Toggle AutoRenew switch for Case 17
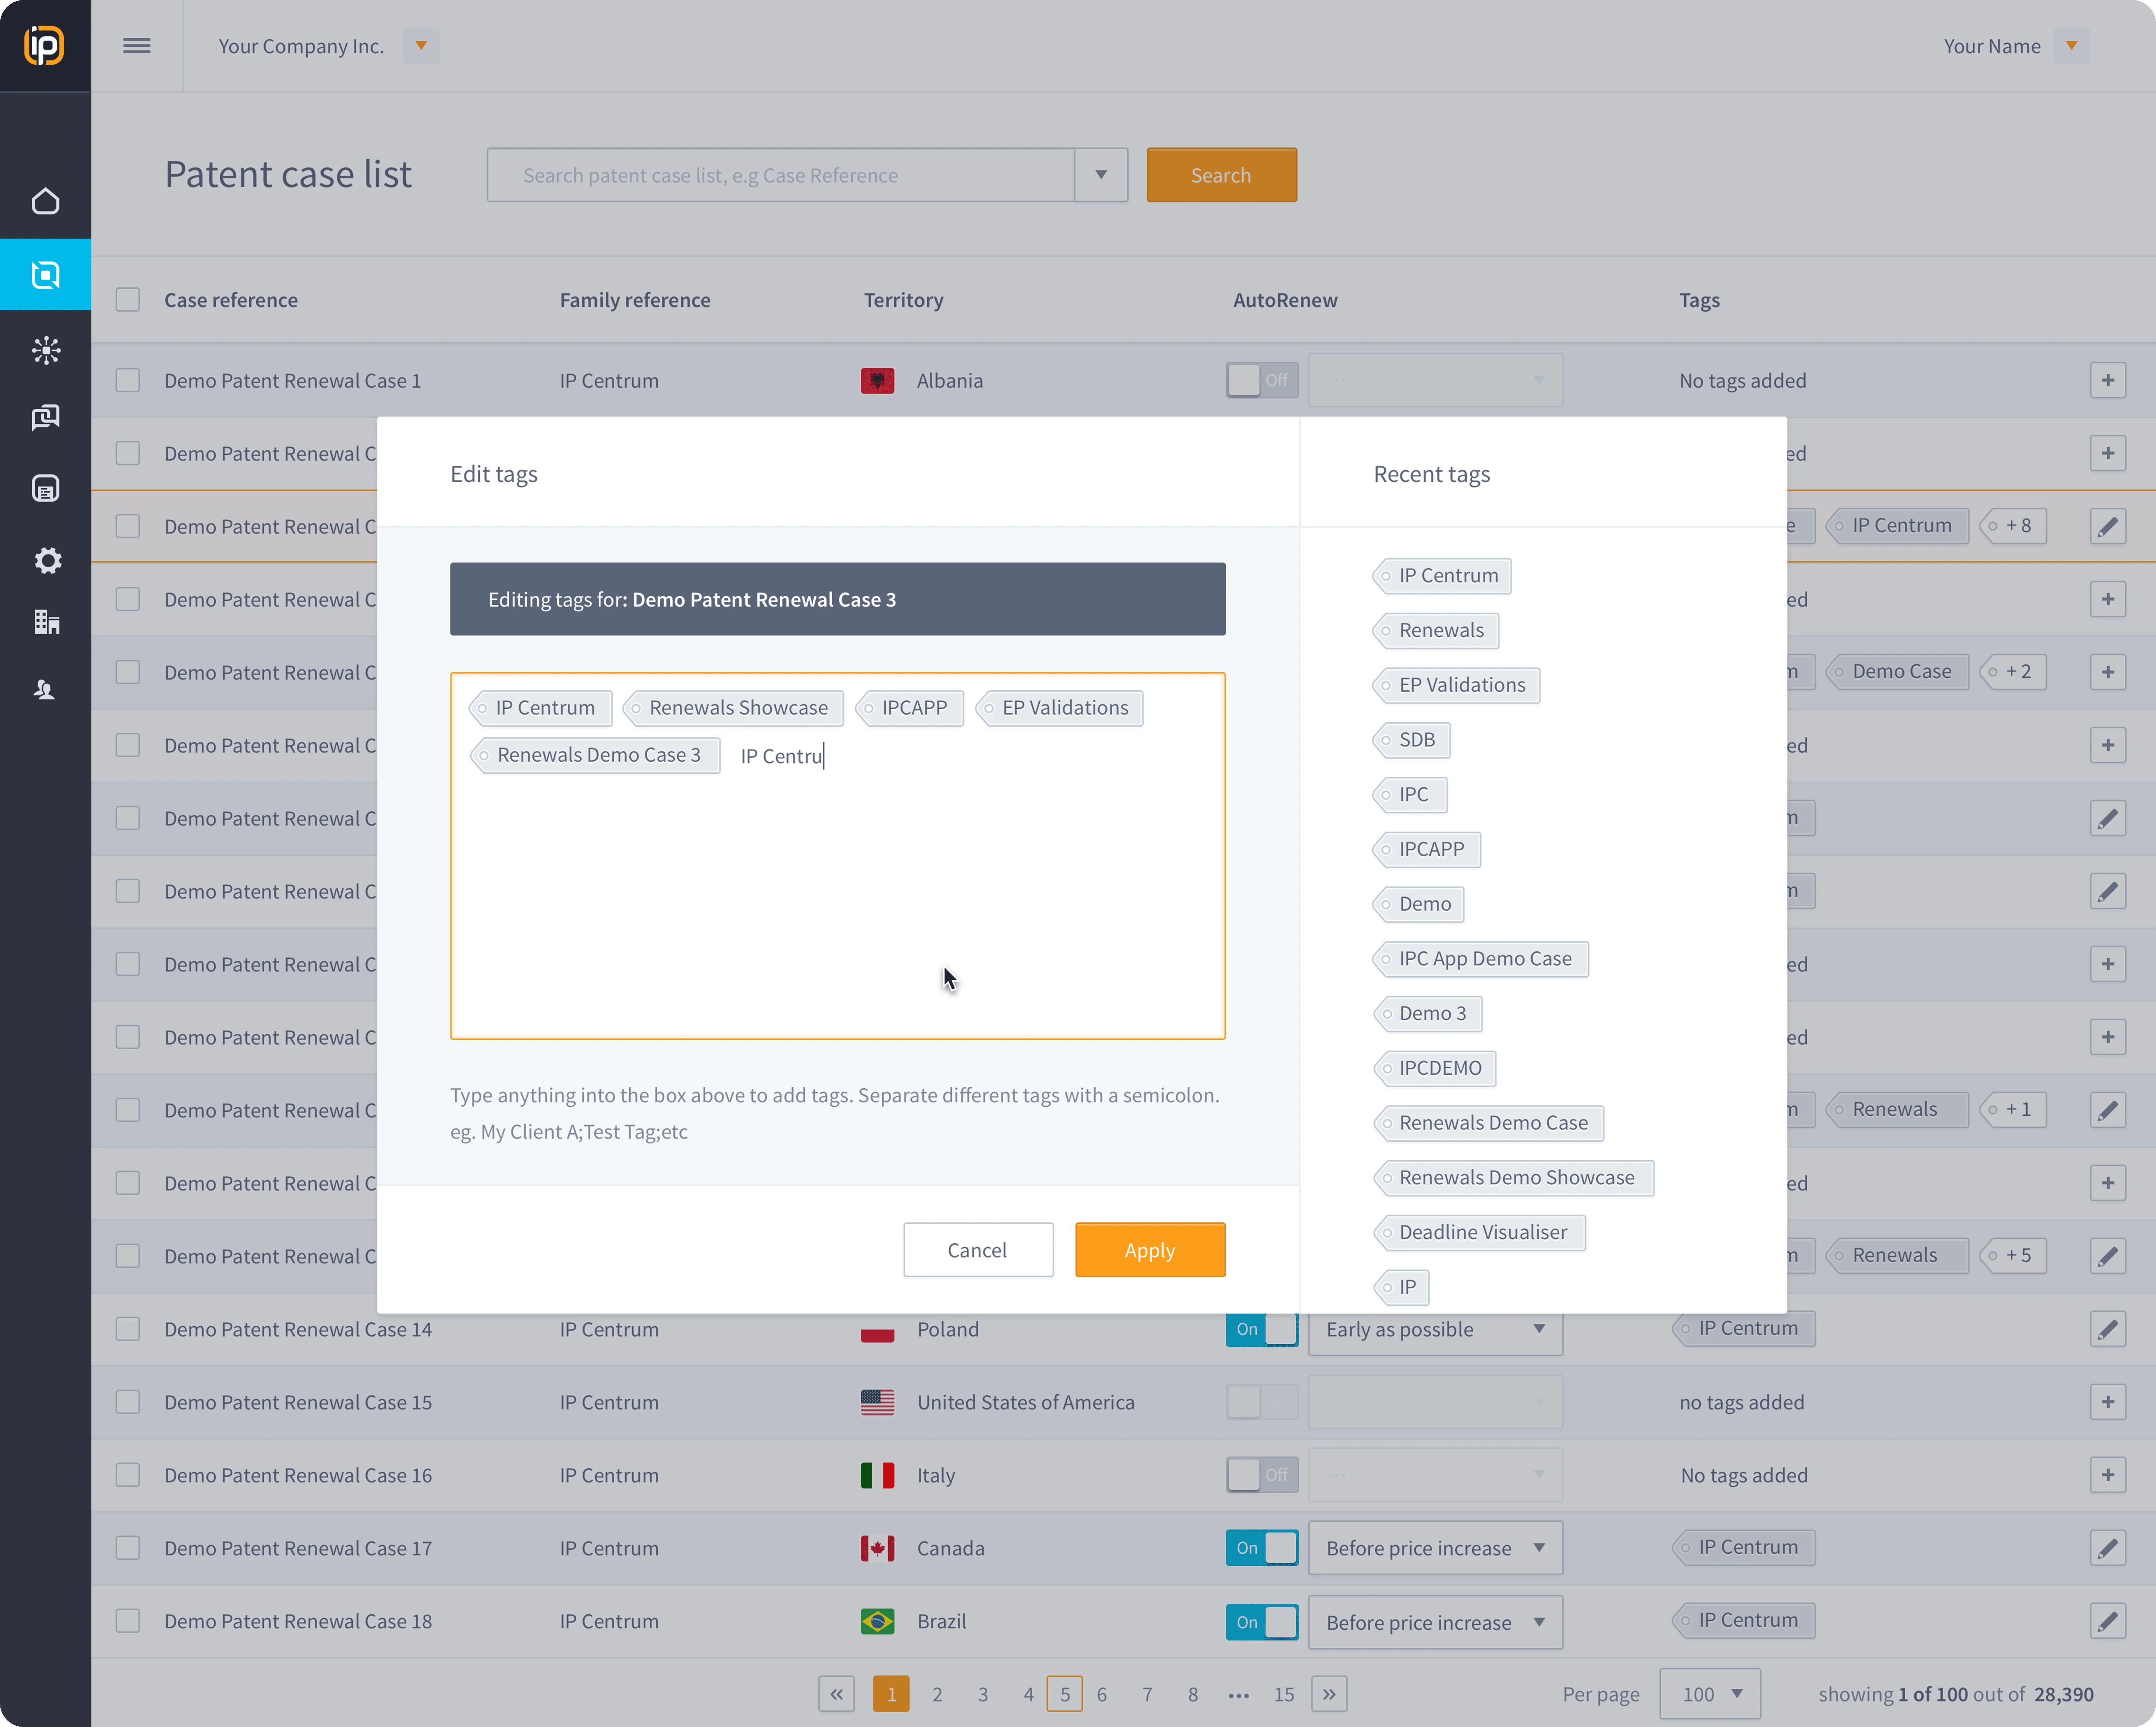Viewport: 2156px width, 1727px height. click(x=1262, y=1548)
